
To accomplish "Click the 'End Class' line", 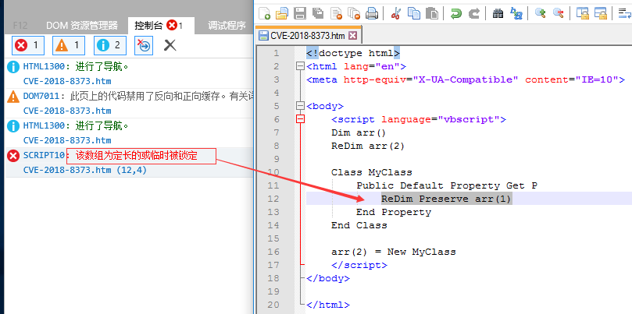I will coord(359,225).
